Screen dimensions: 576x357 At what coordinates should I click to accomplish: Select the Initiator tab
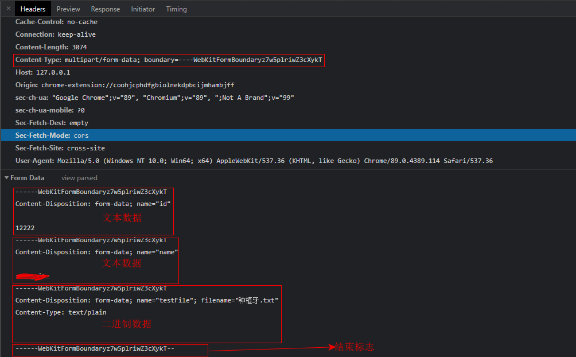tap(143, 9)
